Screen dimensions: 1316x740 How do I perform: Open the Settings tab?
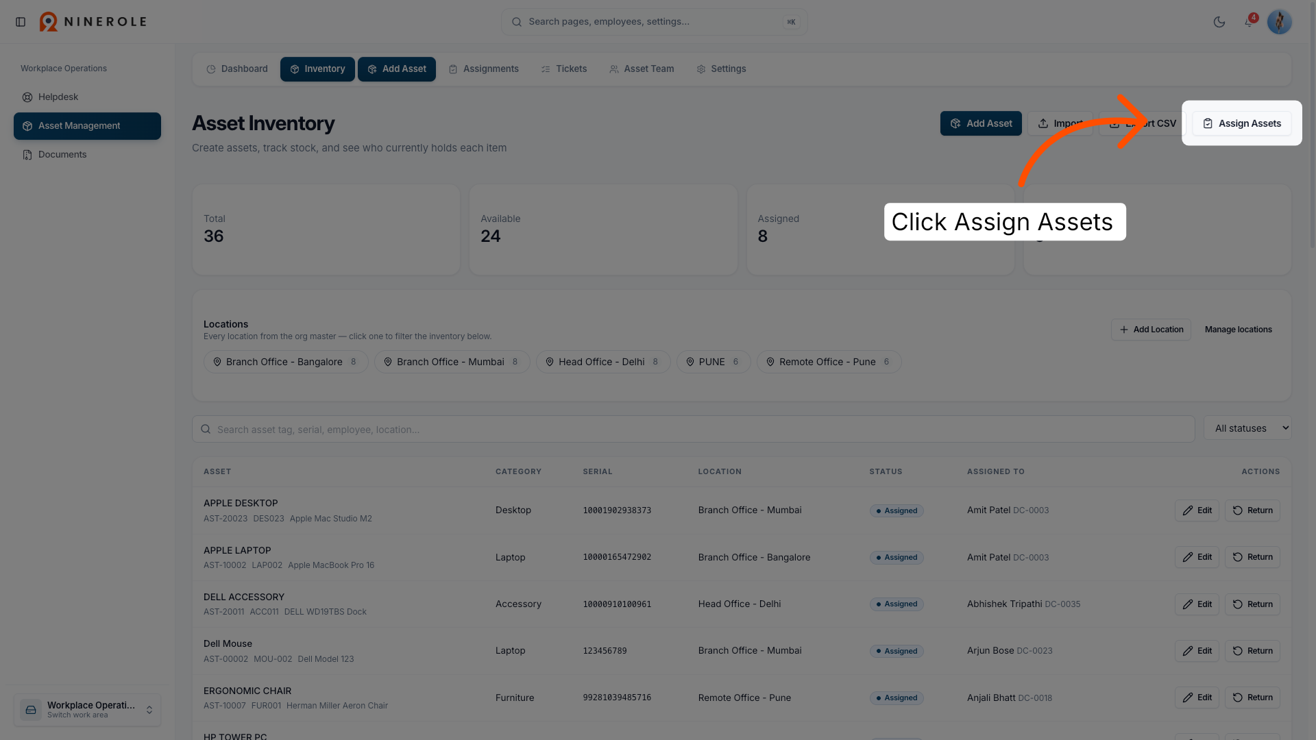pos(721,69)
